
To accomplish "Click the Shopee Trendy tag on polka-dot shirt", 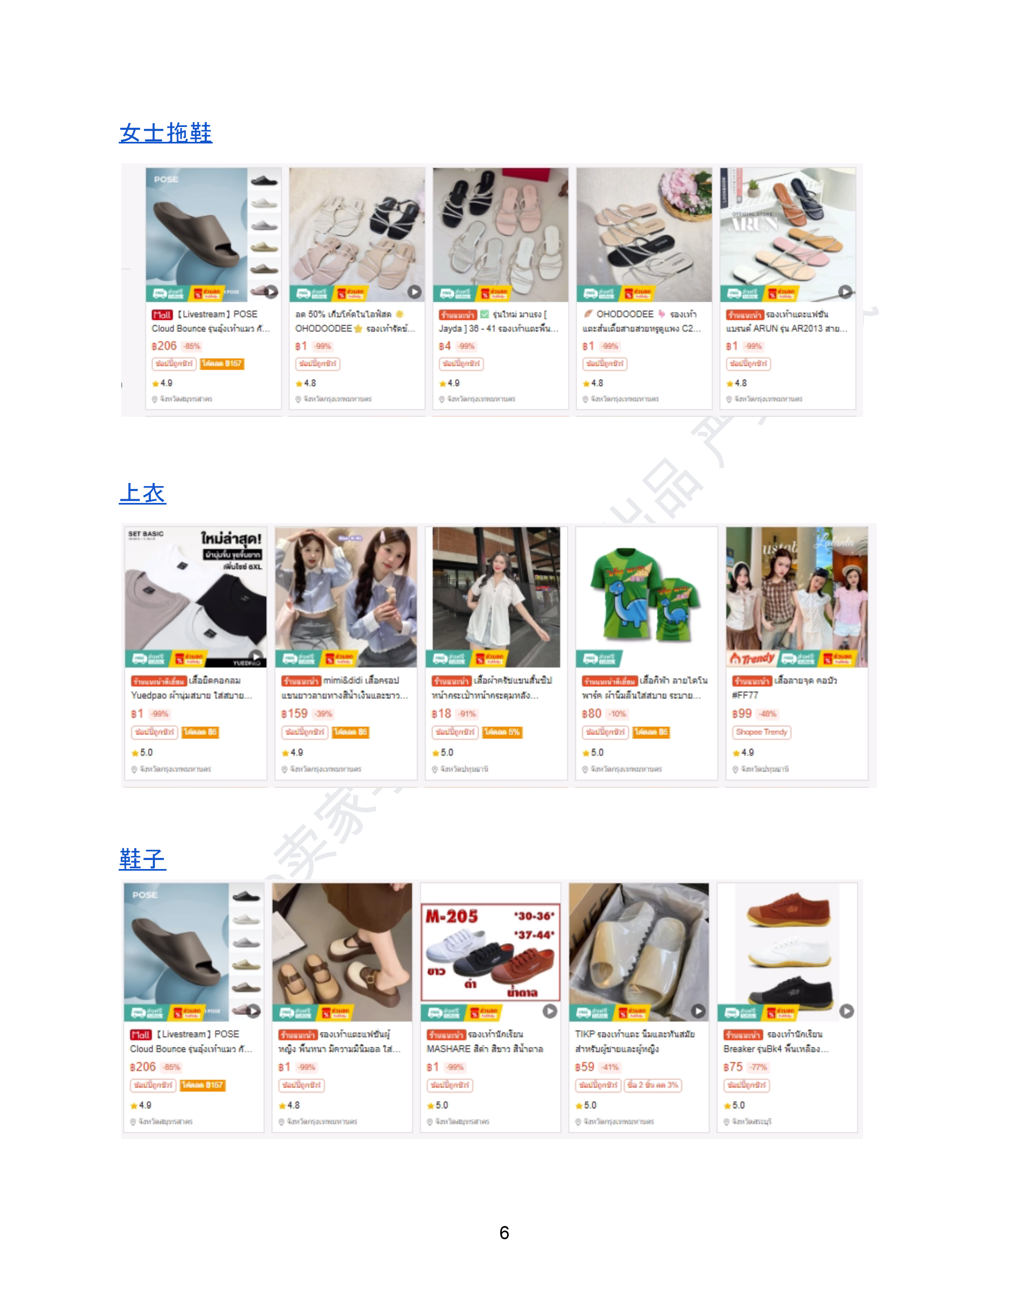I will click(x=762, y=732).
